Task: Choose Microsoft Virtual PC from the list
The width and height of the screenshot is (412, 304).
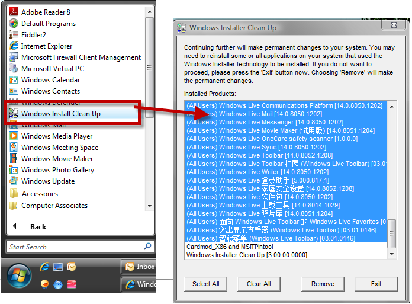Action: click(53, 68)
